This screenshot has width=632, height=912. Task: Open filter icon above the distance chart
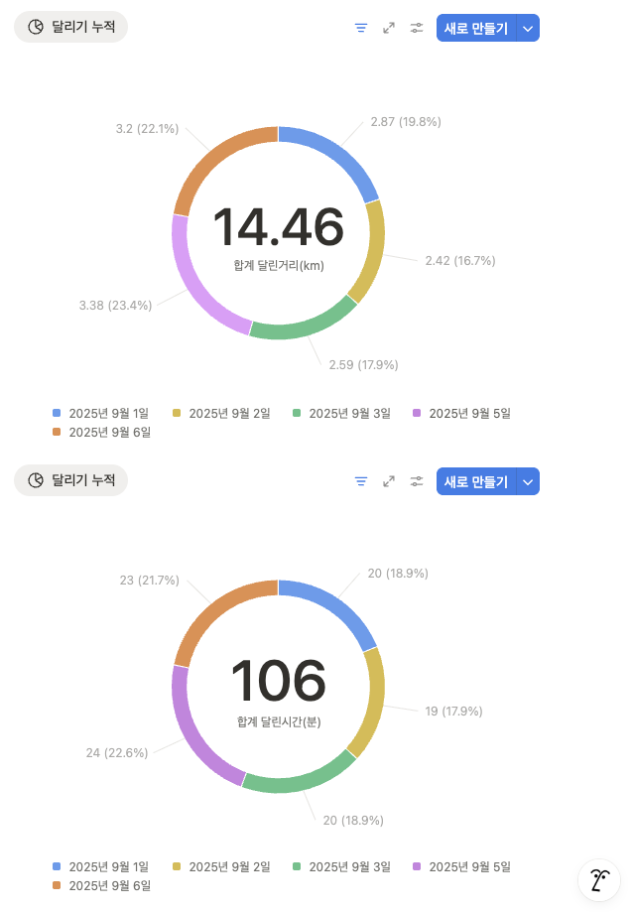tap(361, 29)
